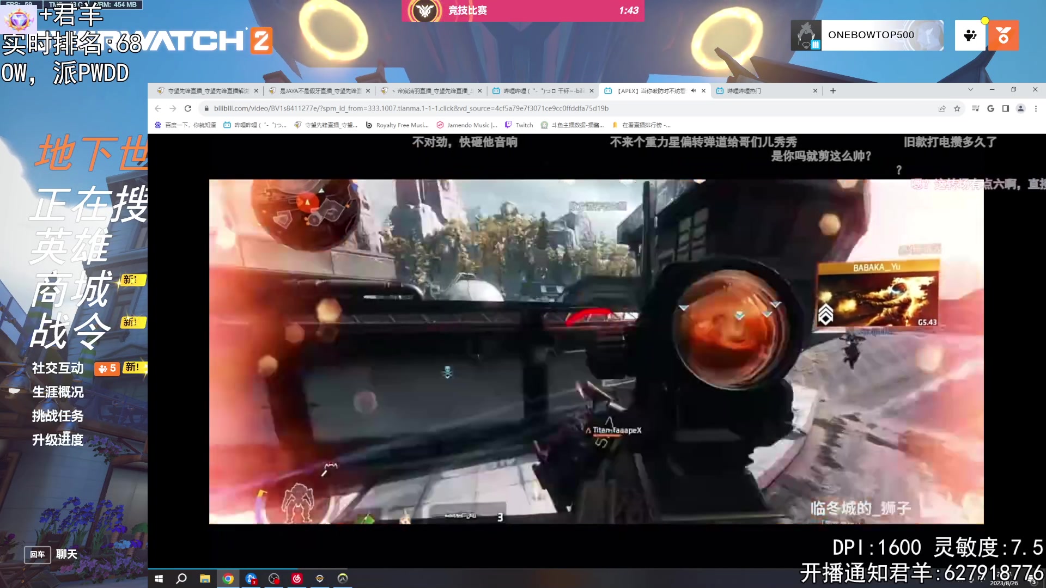1046x588 pixels.
Task: Click winged emblem icon in taskbar
Action: [320, 578]
